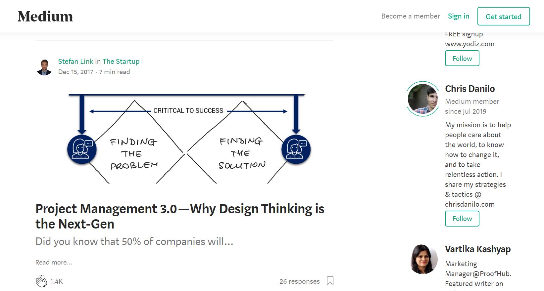Click the Sign in link
This screenshot has height=291, width=544.
[x=458, y=16]
